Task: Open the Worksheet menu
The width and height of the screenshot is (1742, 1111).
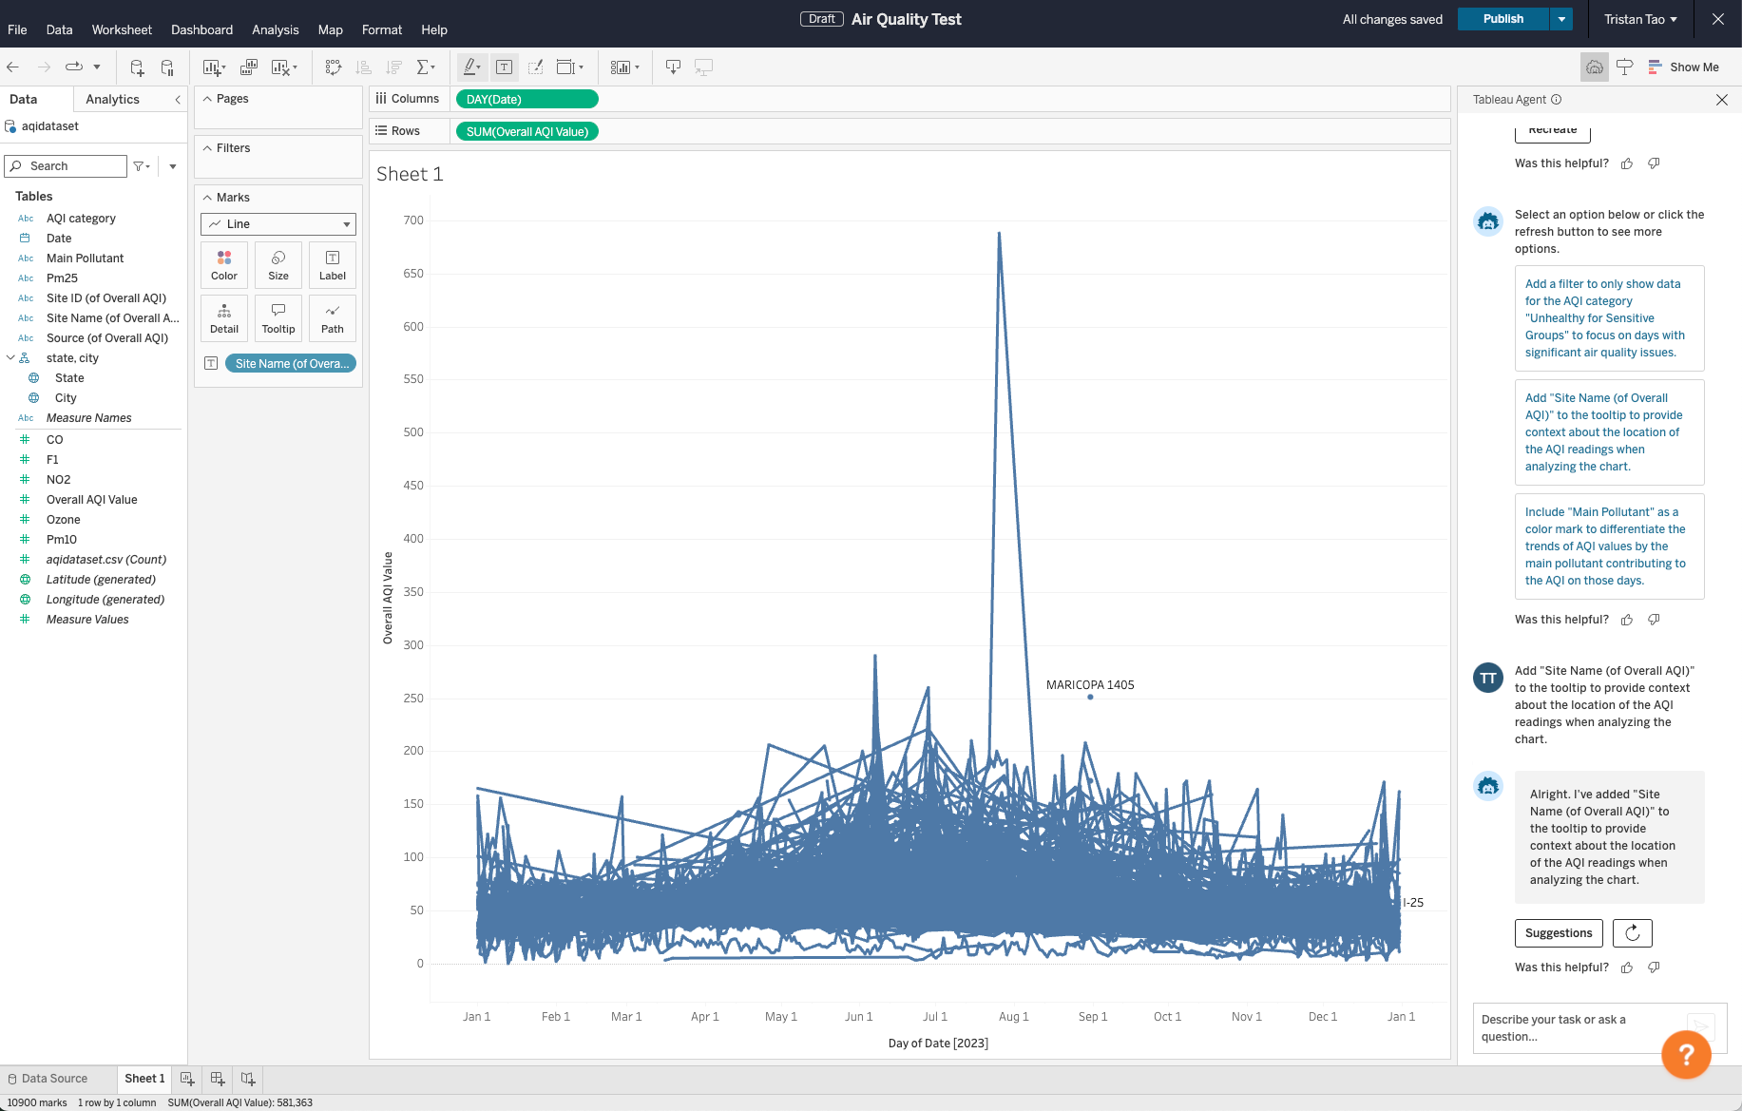Action: click(x=122, y=29)
